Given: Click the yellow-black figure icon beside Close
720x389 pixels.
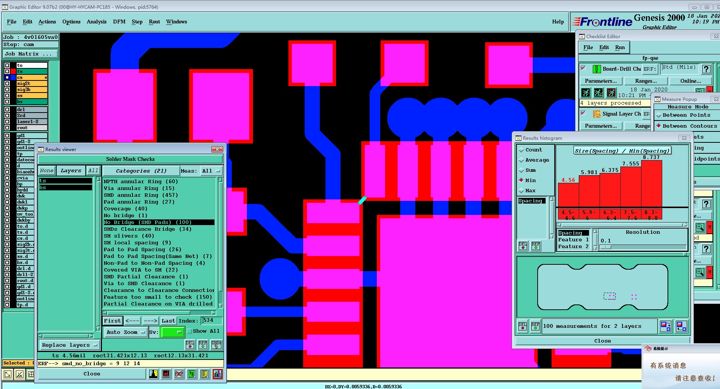Looking at the screenshot, I should click(153, 374).
